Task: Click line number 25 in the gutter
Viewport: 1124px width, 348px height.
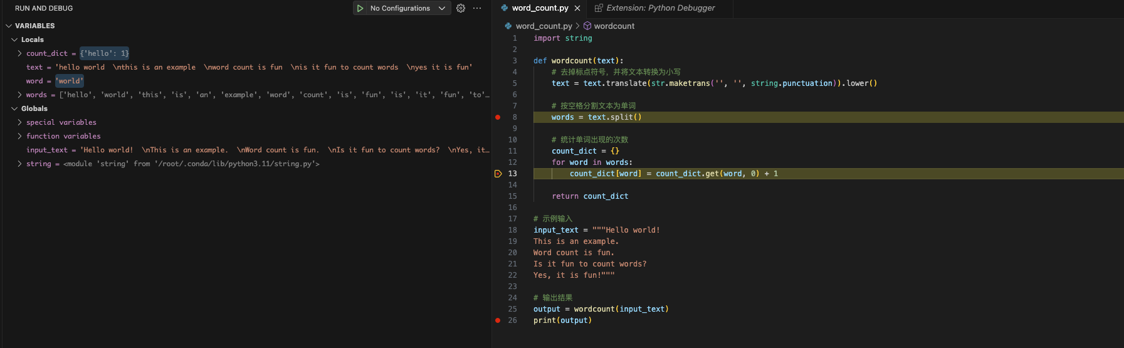Action: coord(512,309)
